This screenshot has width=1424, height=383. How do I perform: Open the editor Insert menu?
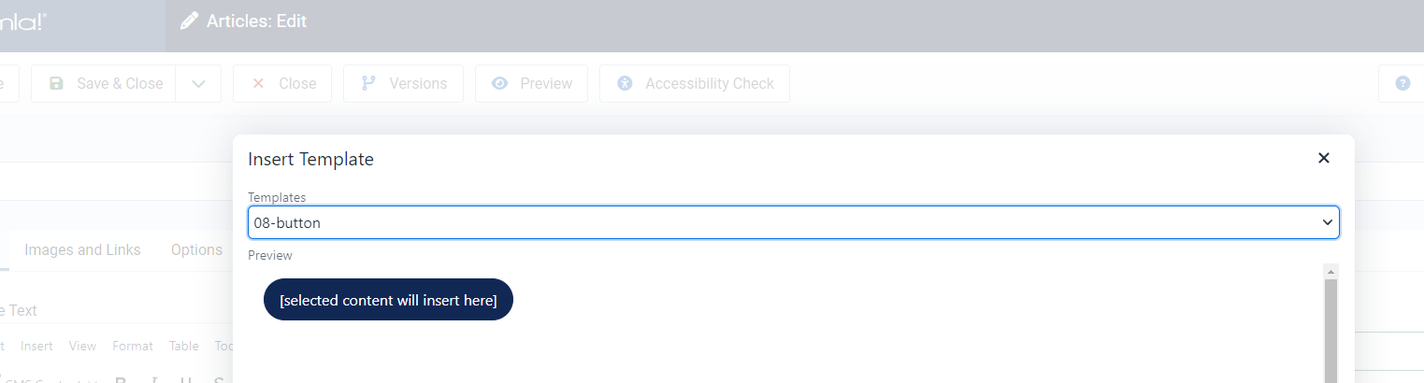click(x=36, y=346)
